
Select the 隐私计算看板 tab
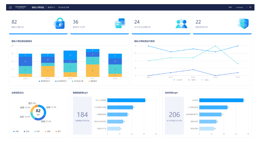coord(38,7)
